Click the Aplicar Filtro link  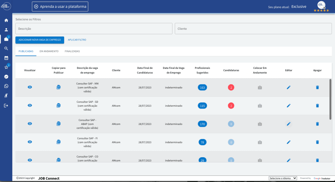pos(77,40)
